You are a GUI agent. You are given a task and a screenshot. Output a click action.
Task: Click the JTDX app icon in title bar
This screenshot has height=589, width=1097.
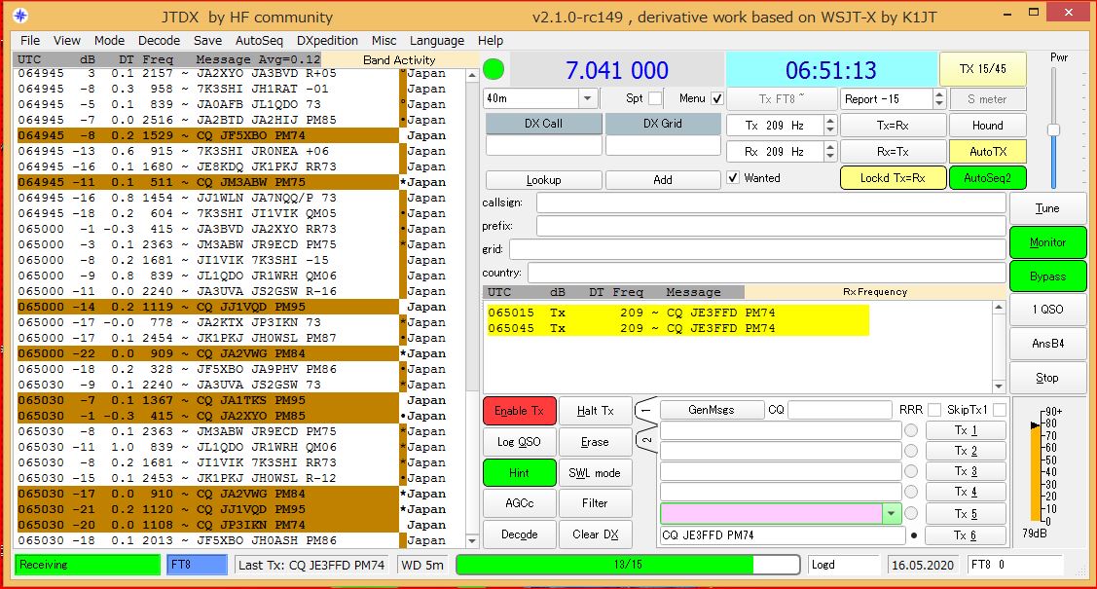(x=19, y=17)
